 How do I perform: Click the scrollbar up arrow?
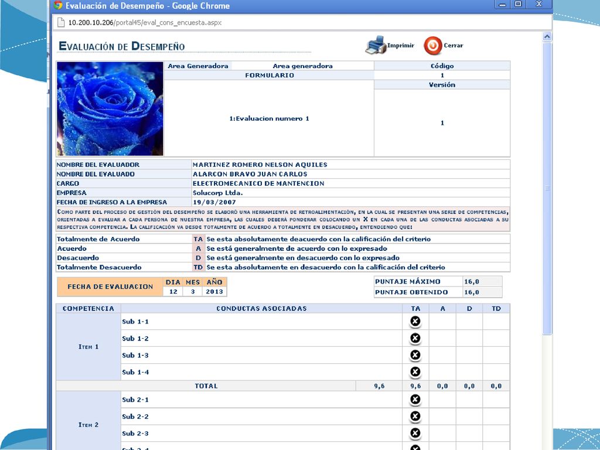[x=547, y=36]
